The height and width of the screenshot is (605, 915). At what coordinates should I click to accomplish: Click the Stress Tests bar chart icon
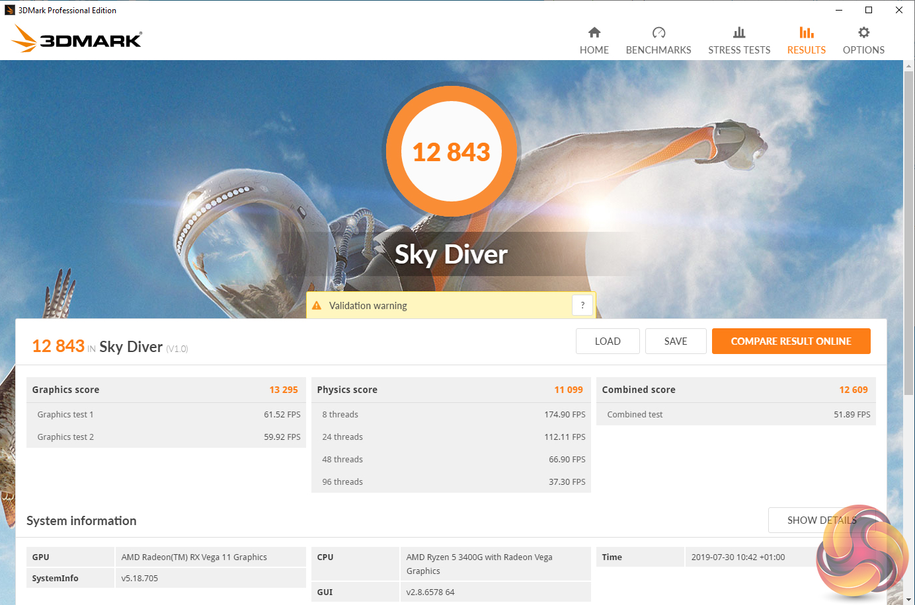(x=738, y=32)
